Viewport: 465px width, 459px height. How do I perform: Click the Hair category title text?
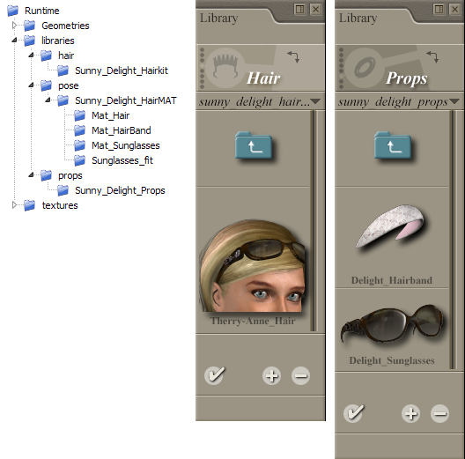263,78
